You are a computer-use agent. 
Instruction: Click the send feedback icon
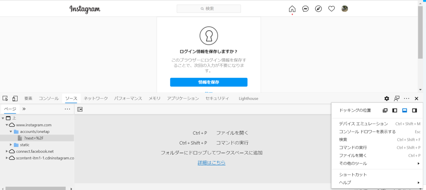pyautogui.click(x=397, y=98)
